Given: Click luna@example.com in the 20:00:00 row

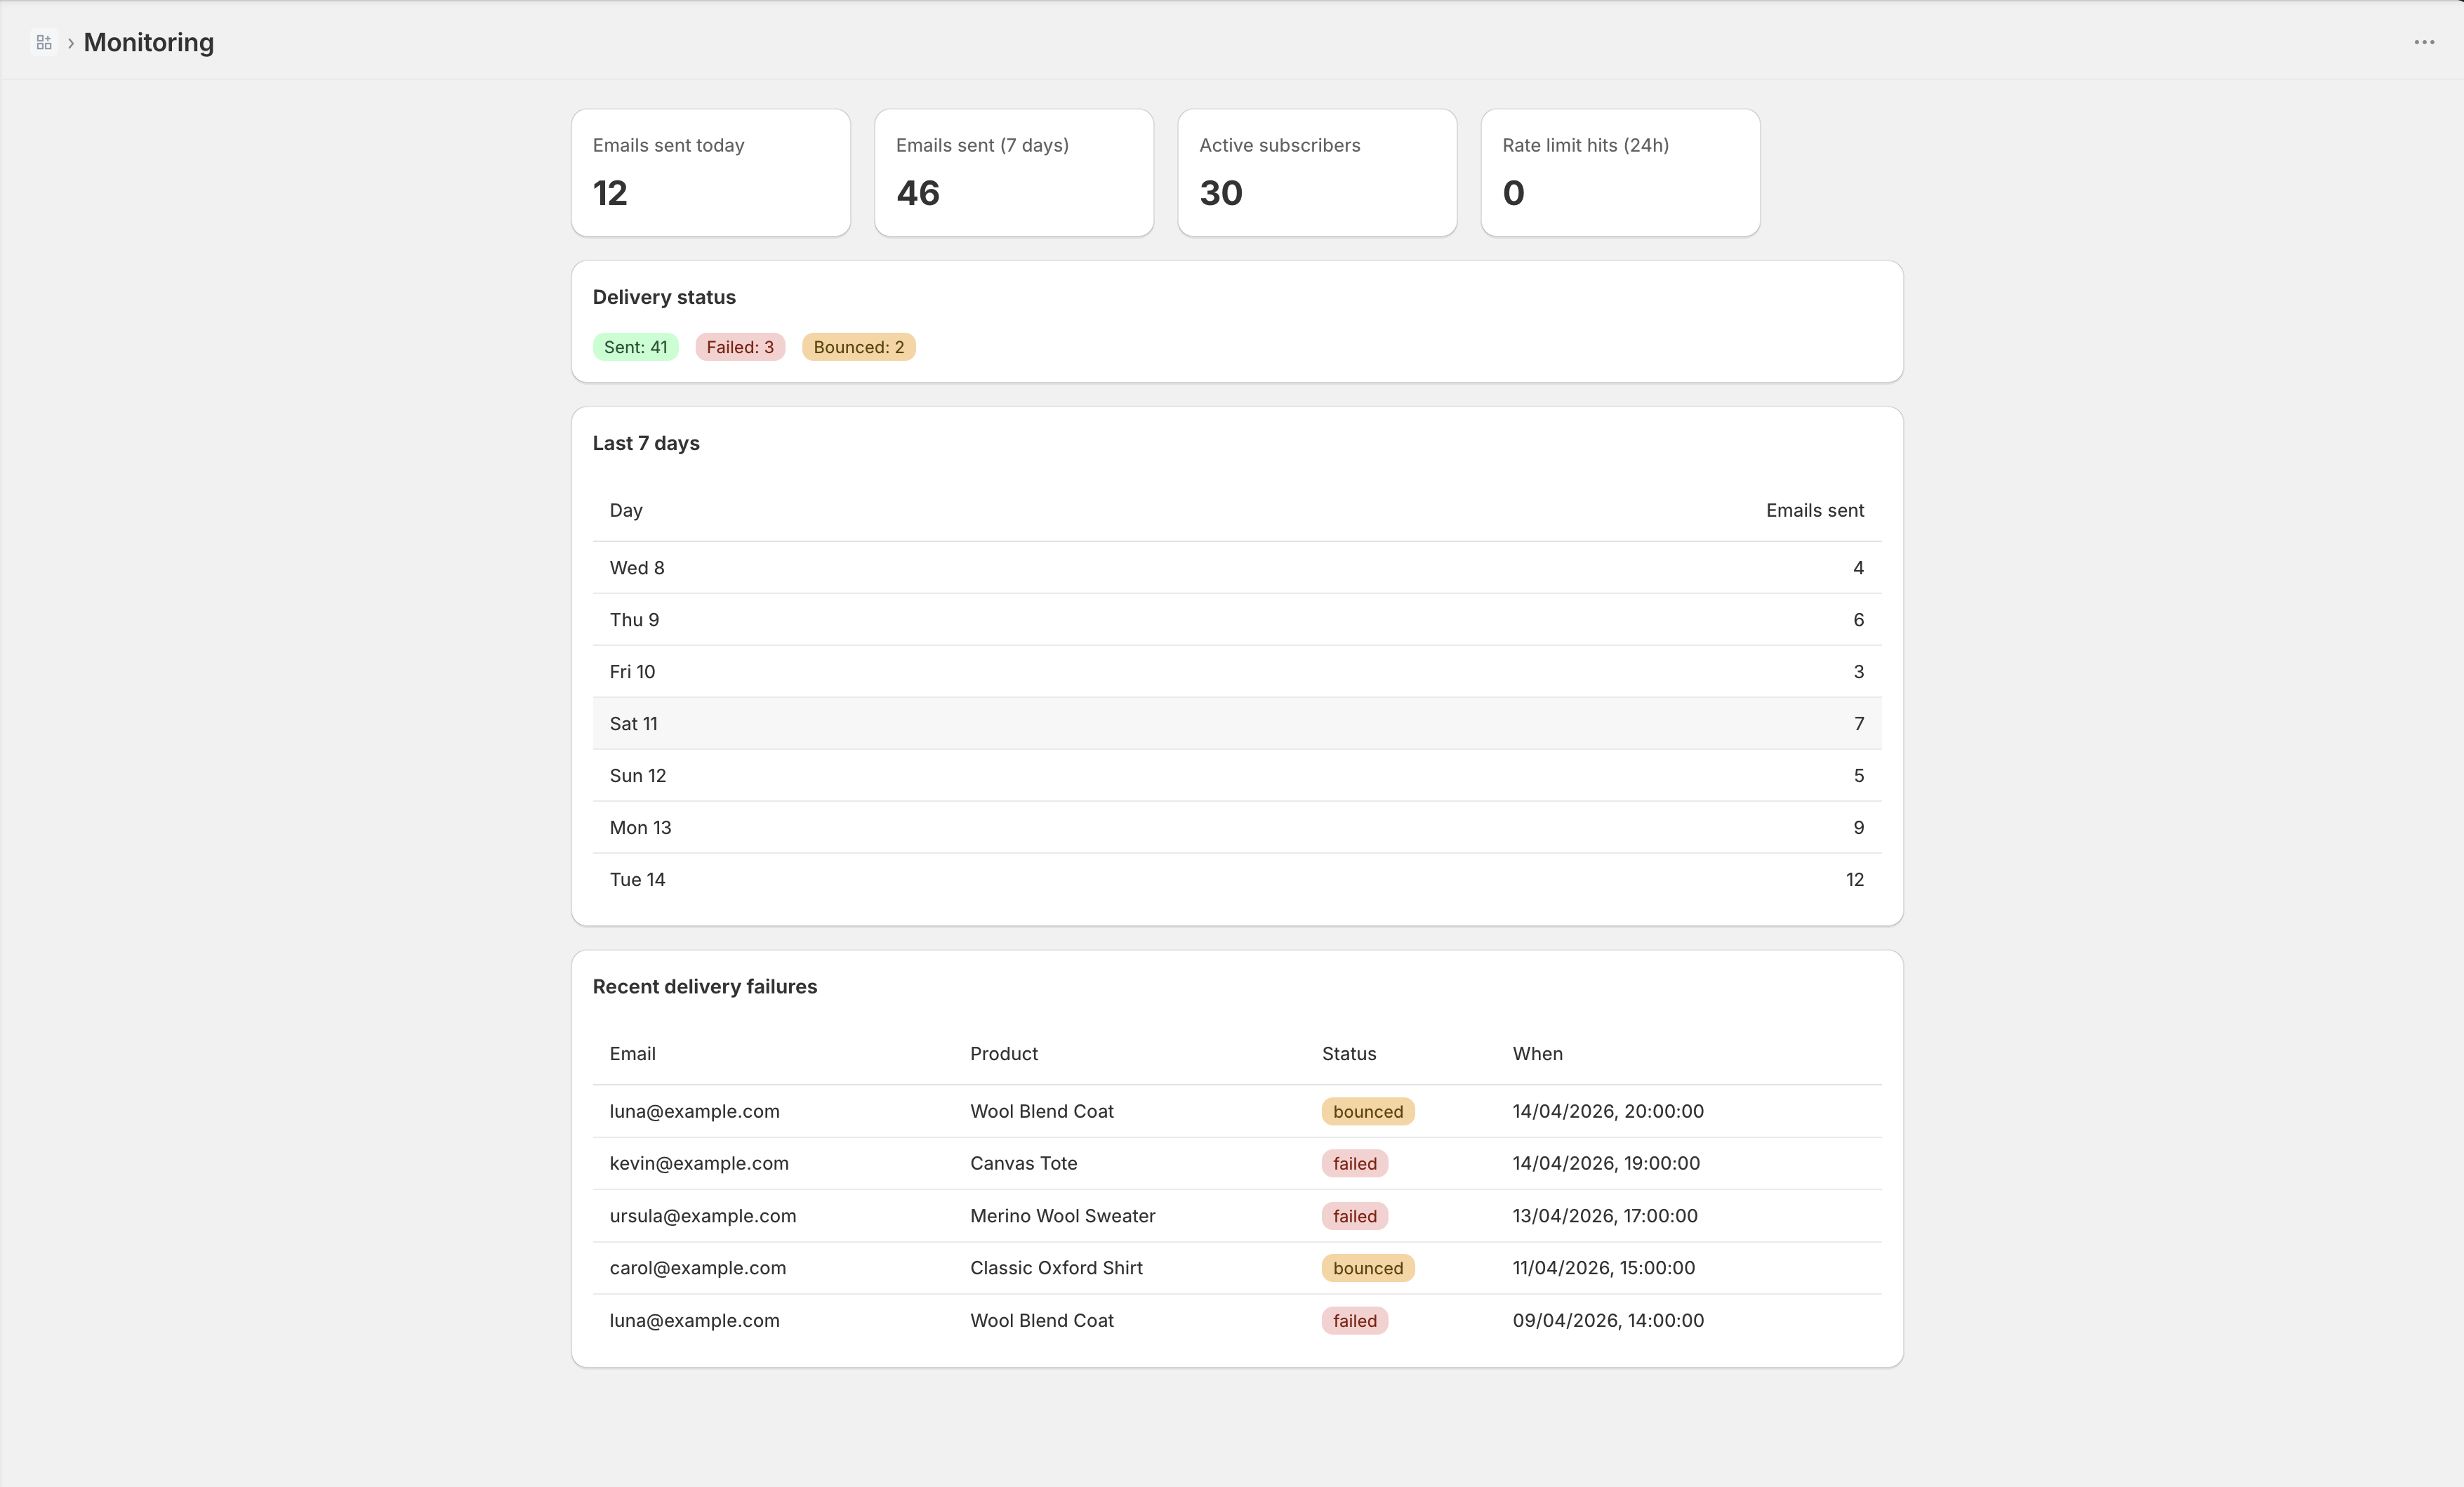Looking at the screenshot, I should pyautogui.click(x=695, y=1111).
